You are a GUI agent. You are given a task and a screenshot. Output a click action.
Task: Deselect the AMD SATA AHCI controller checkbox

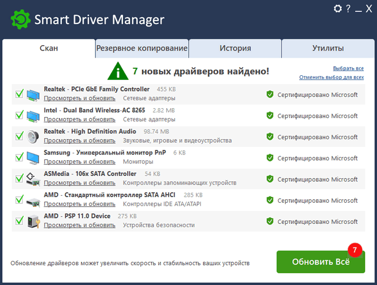[x=19, y=200]
